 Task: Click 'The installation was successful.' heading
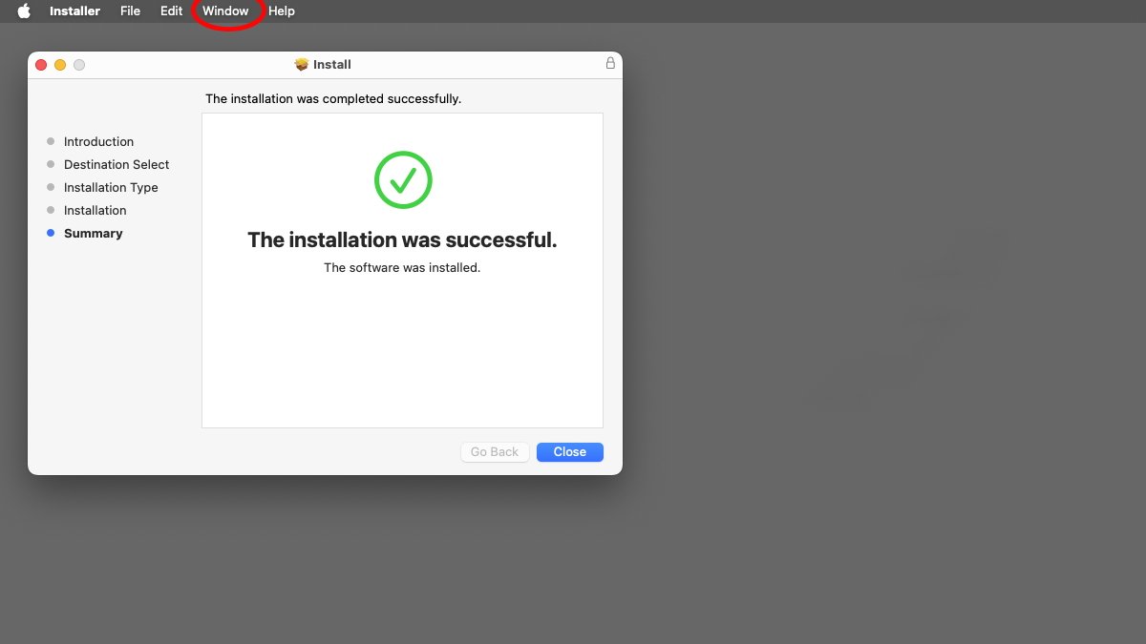point(402,239)
